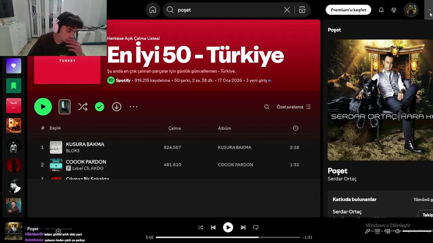Open the play queue icon
This screenshot has height=243, width=433.
378,231
